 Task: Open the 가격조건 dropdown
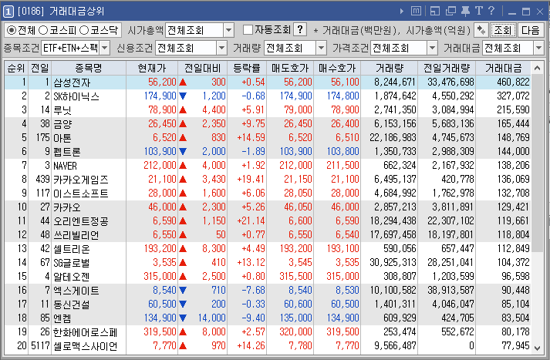[x=432, y=48]
